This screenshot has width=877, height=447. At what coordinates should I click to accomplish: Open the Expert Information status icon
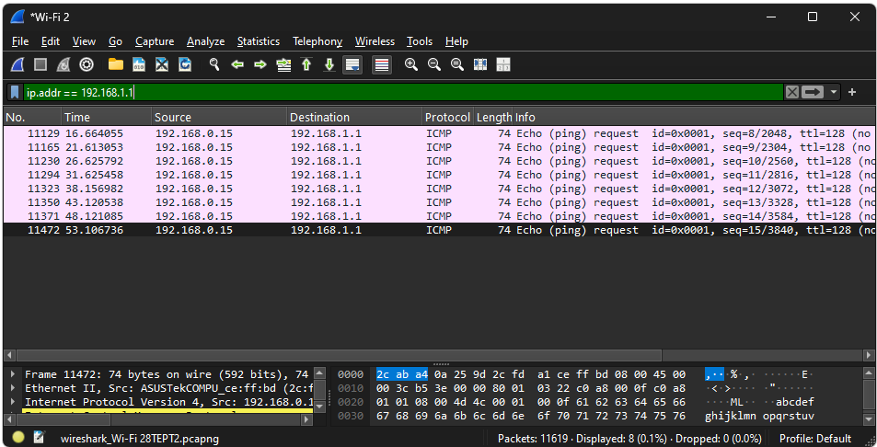click(x=18, y=438)
